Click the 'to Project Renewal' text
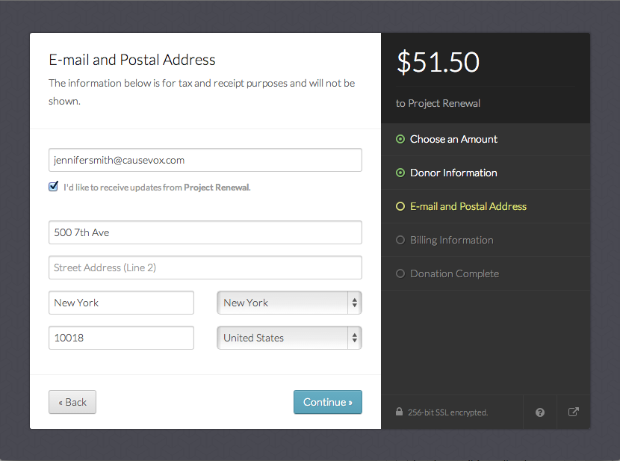Screen dimensions: 620x461 (x=438, y=103)
